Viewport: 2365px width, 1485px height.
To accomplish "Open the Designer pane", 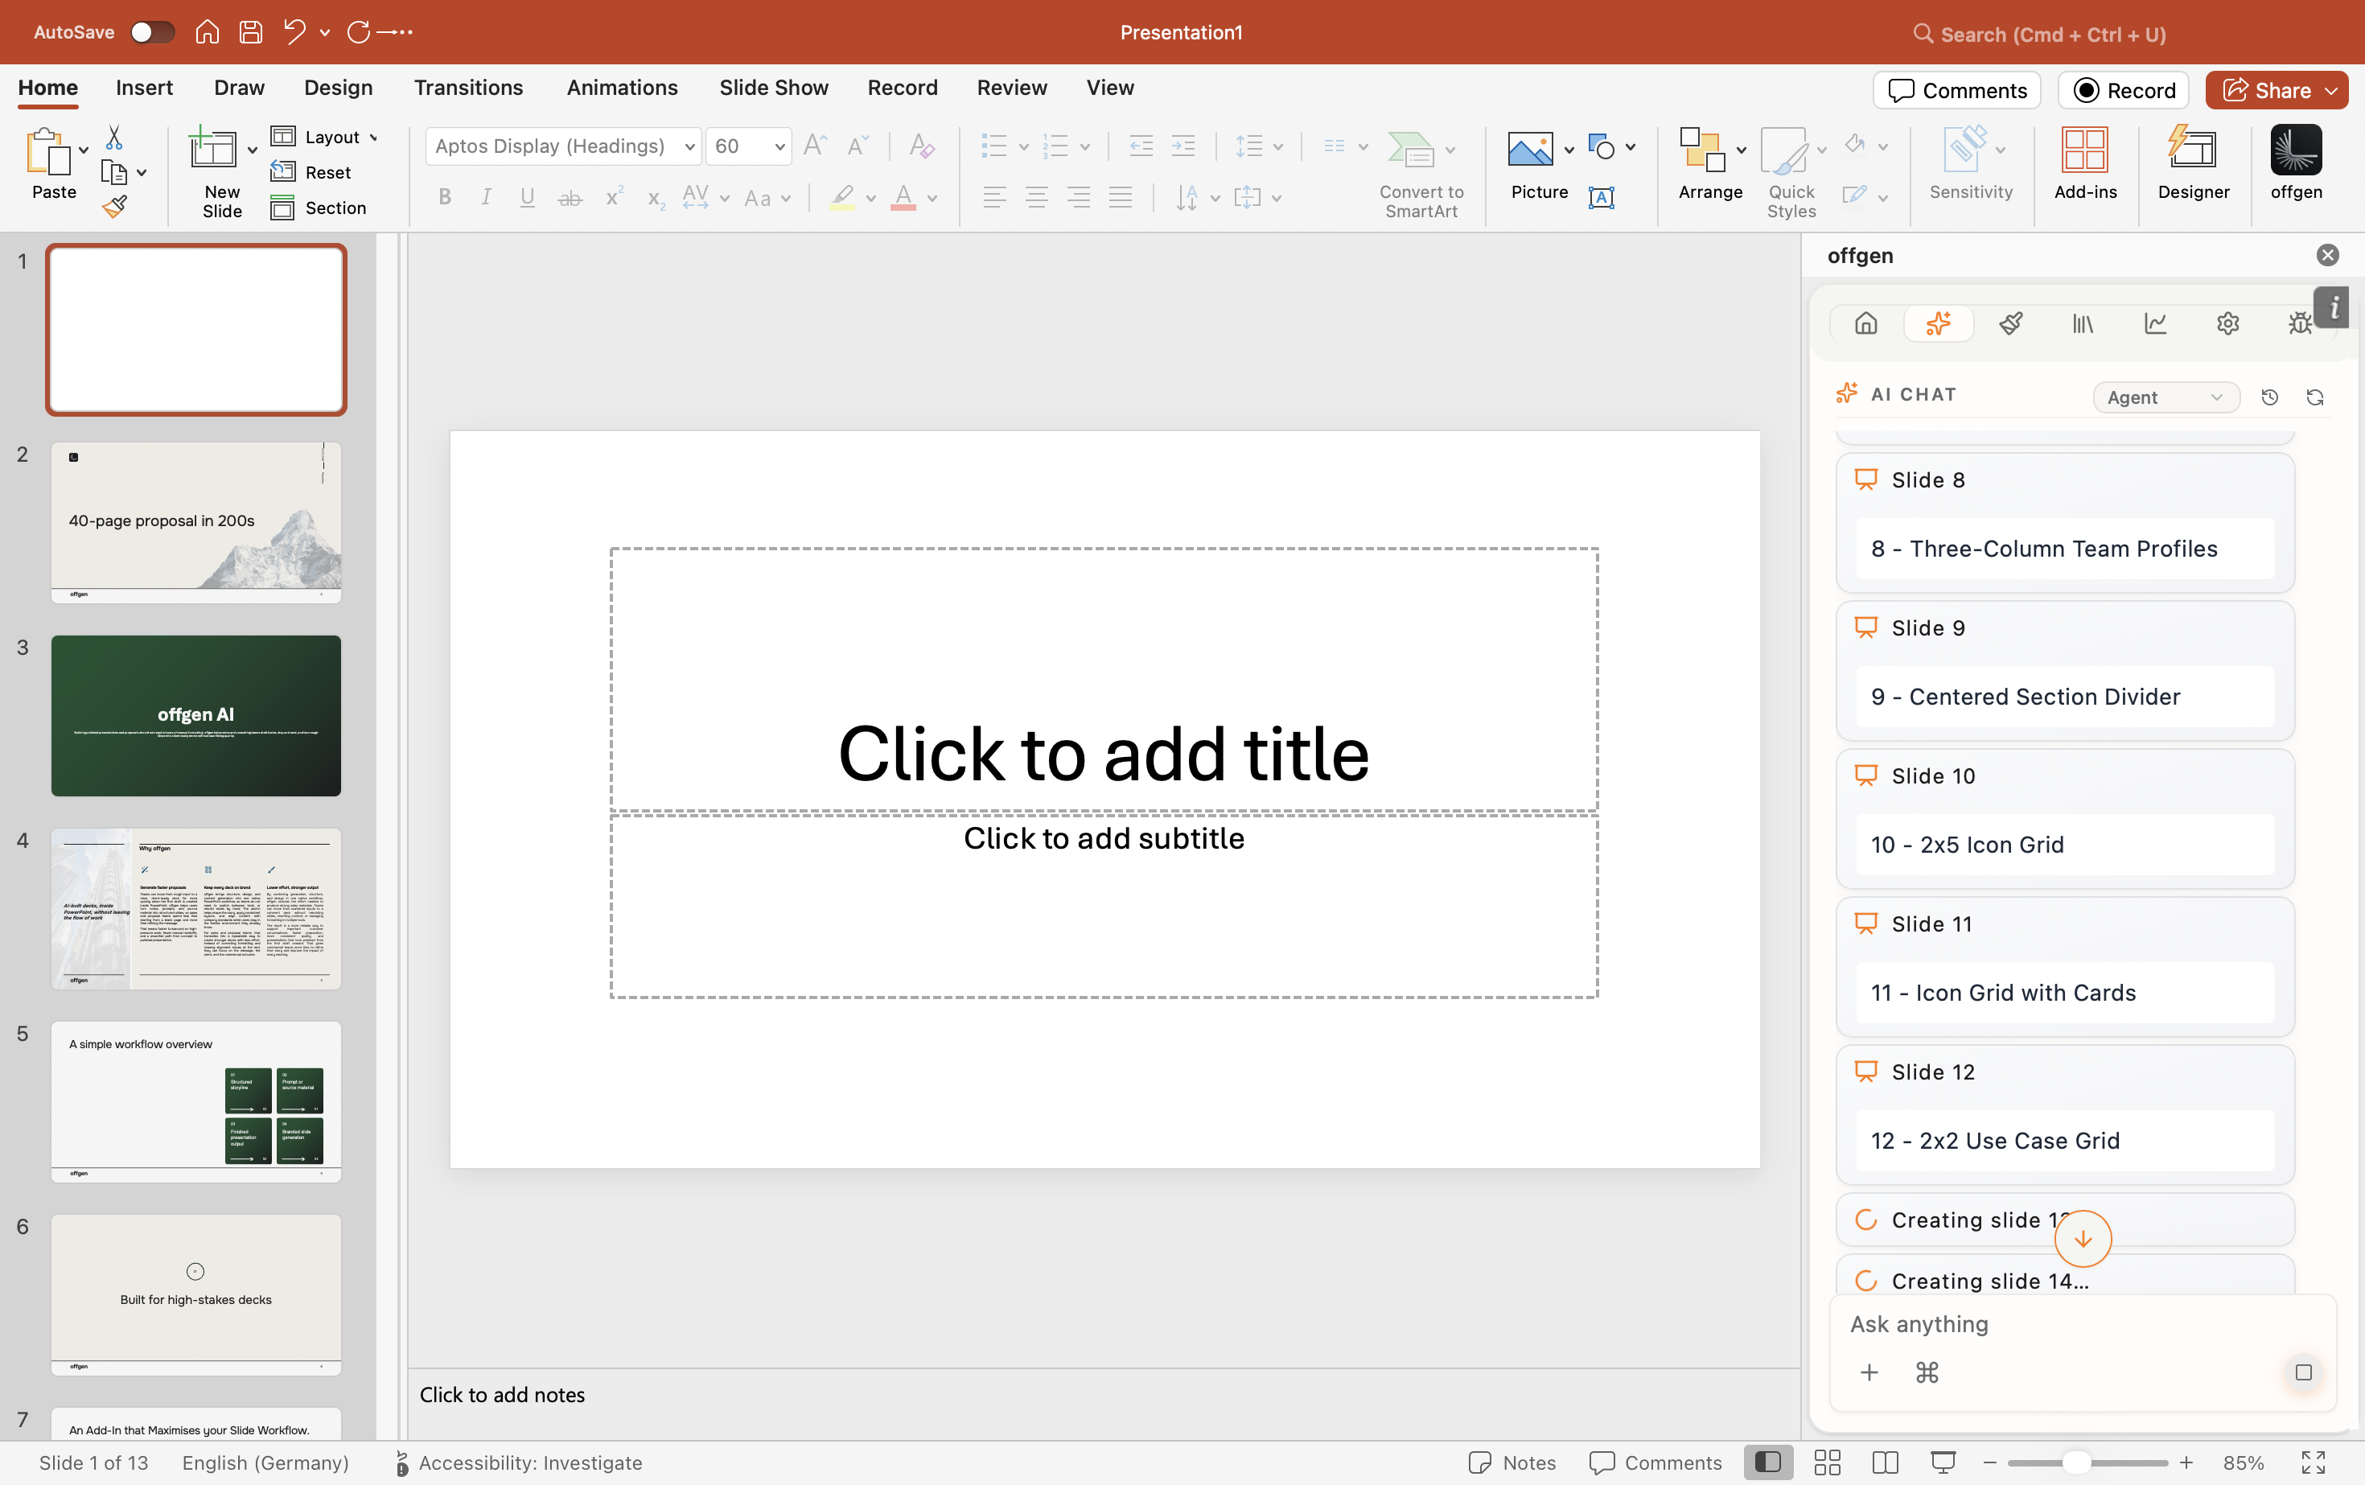I will [2193, 164].
